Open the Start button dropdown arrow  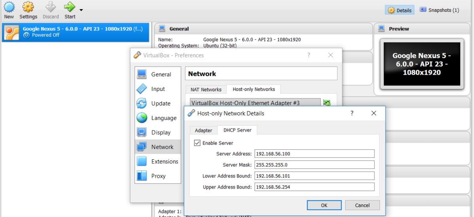tap(81, 10)
